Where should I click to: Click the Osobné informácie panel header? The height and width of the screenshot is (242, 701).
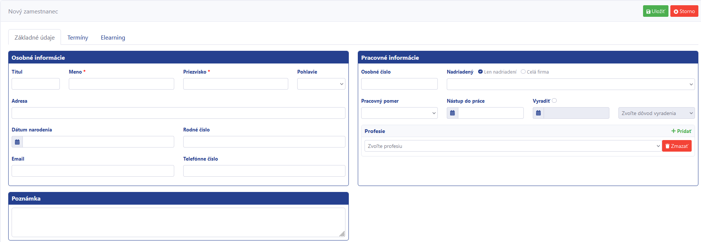pyautogui.click(x=178, y=58)
